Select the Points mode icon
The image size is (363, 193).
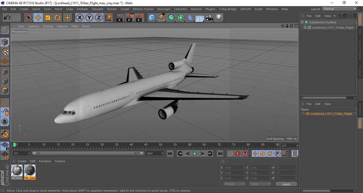5,71
